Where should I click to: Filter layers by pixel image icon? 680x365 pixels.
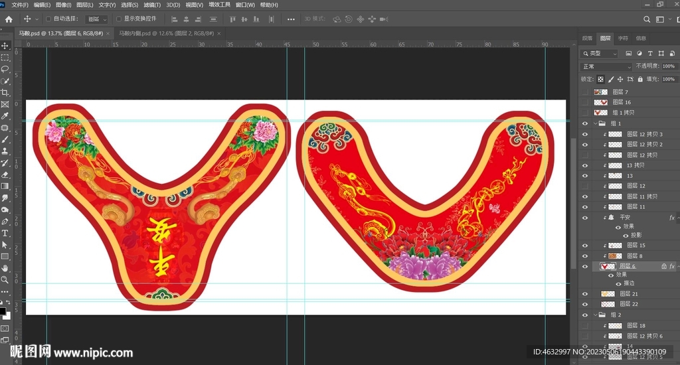pyautogui.click(x=628, y=53)
